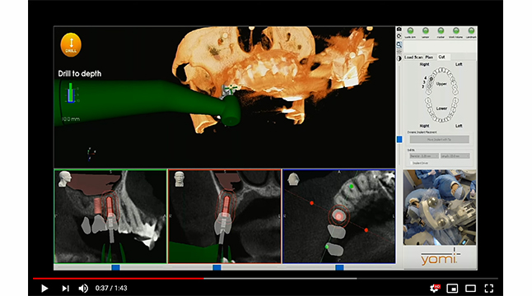Click head orientation icon in sagittal view
This screenshot has height=296, width=532.
[64, 178]
